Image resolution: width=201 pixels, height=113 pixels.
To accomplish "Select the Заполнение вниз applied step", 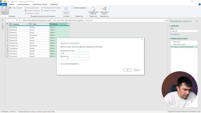I will pyautogui.click(x=179, y=44).
